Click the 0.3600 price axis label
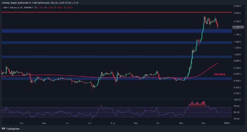 coord(237,93)
